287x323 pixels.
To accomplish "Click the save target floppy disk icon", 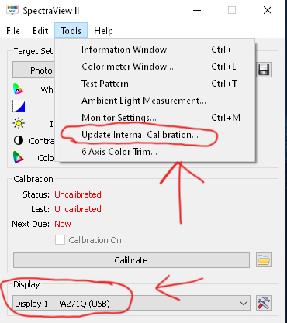I will (264, 70).
